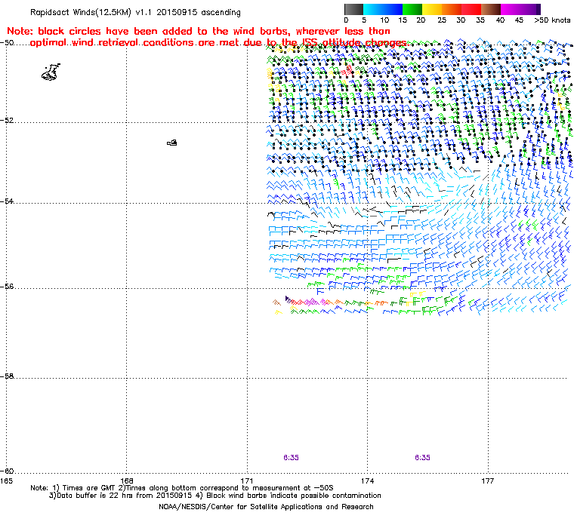Click the red note about black circles
Screen dimensions: 574x519
tap(207, 37)
